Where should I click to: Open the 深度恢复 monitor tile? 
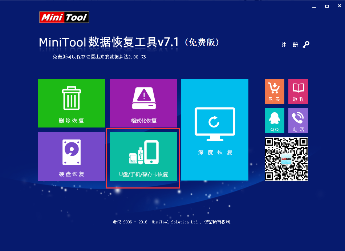[x=215, y=130]
